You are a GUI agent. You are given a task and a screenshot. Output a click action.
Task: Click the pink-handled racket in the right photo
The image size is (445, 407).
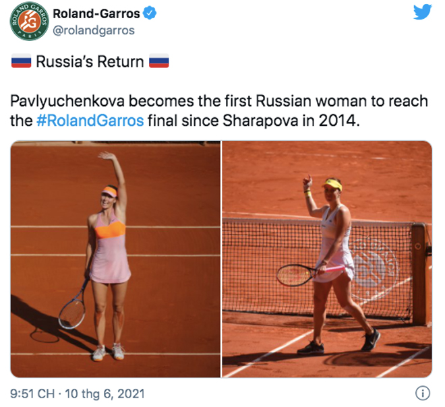(x=311, y=274)
